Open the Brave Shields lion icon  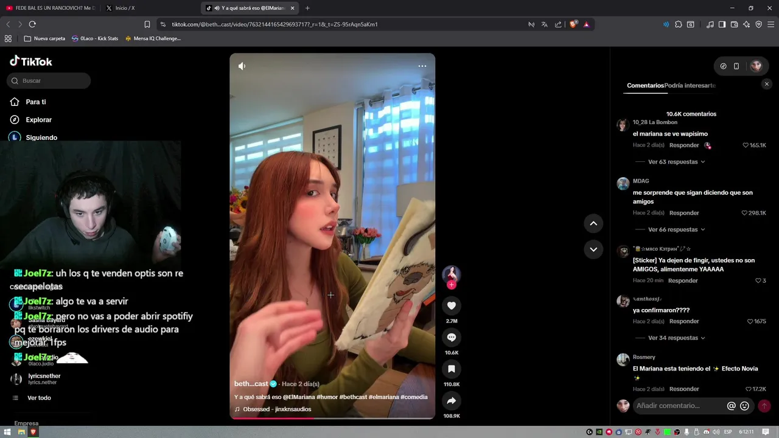click(573, 24)
